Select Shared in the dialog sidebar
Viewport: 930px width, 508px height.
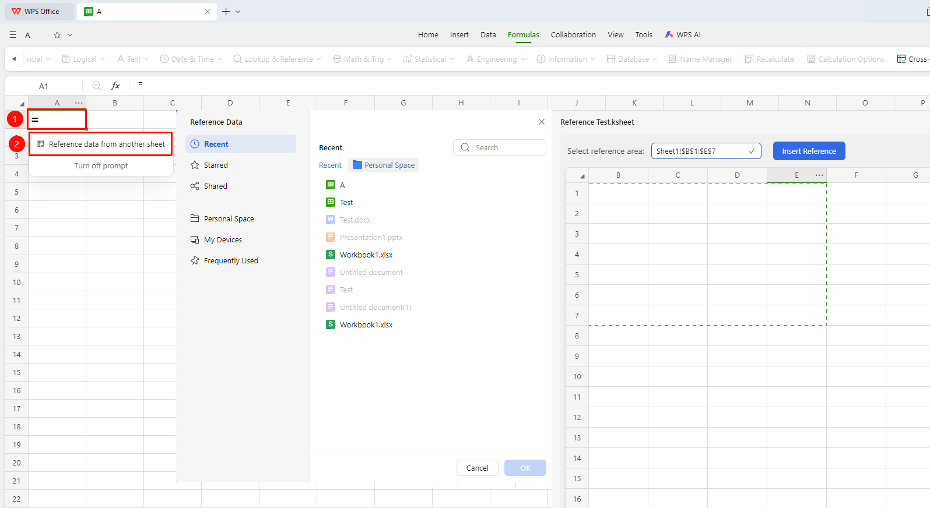[x=241, y=186]
